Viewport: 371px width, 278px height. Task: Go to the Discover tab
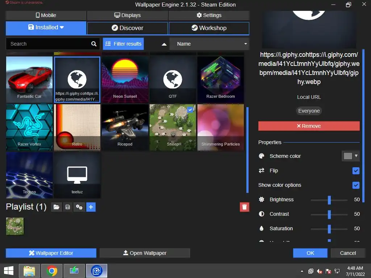click(x=128, y=28)
